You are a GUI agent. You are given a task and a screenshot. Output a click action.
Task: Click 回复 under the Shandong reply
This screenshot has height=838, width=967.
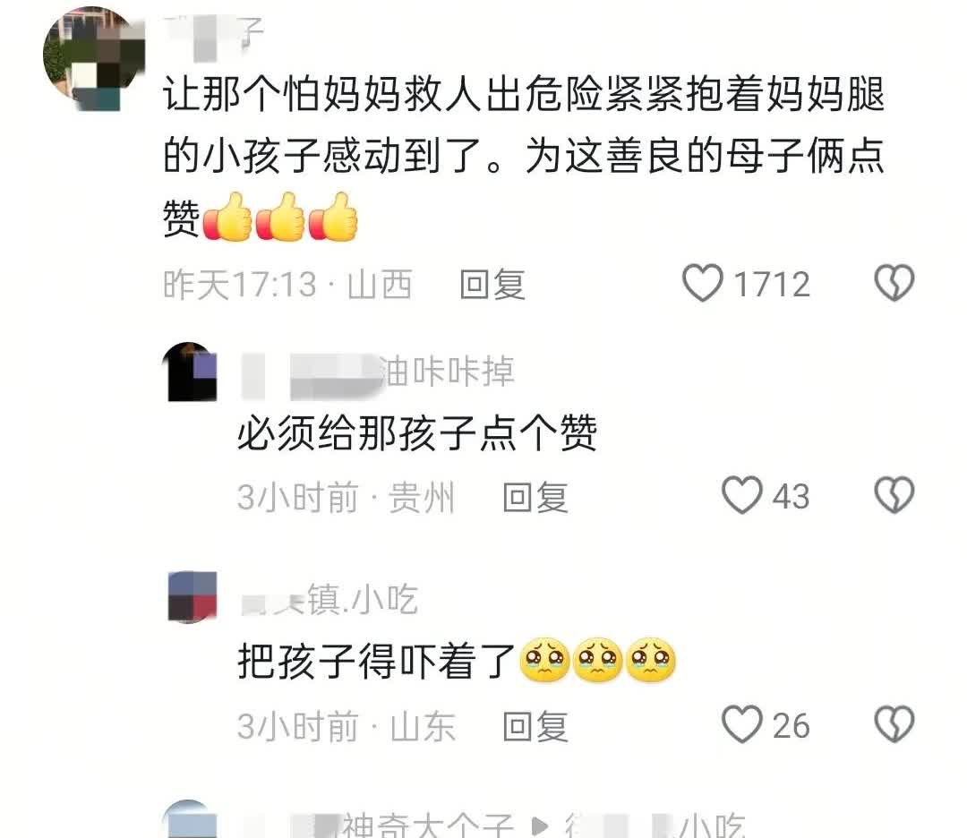535,726
